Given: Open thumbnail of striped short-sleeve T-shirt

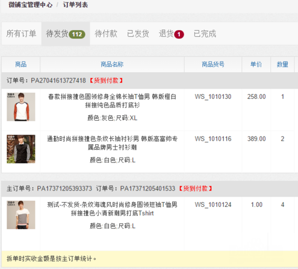Looking at the screenshot, I should pos(21,215).
